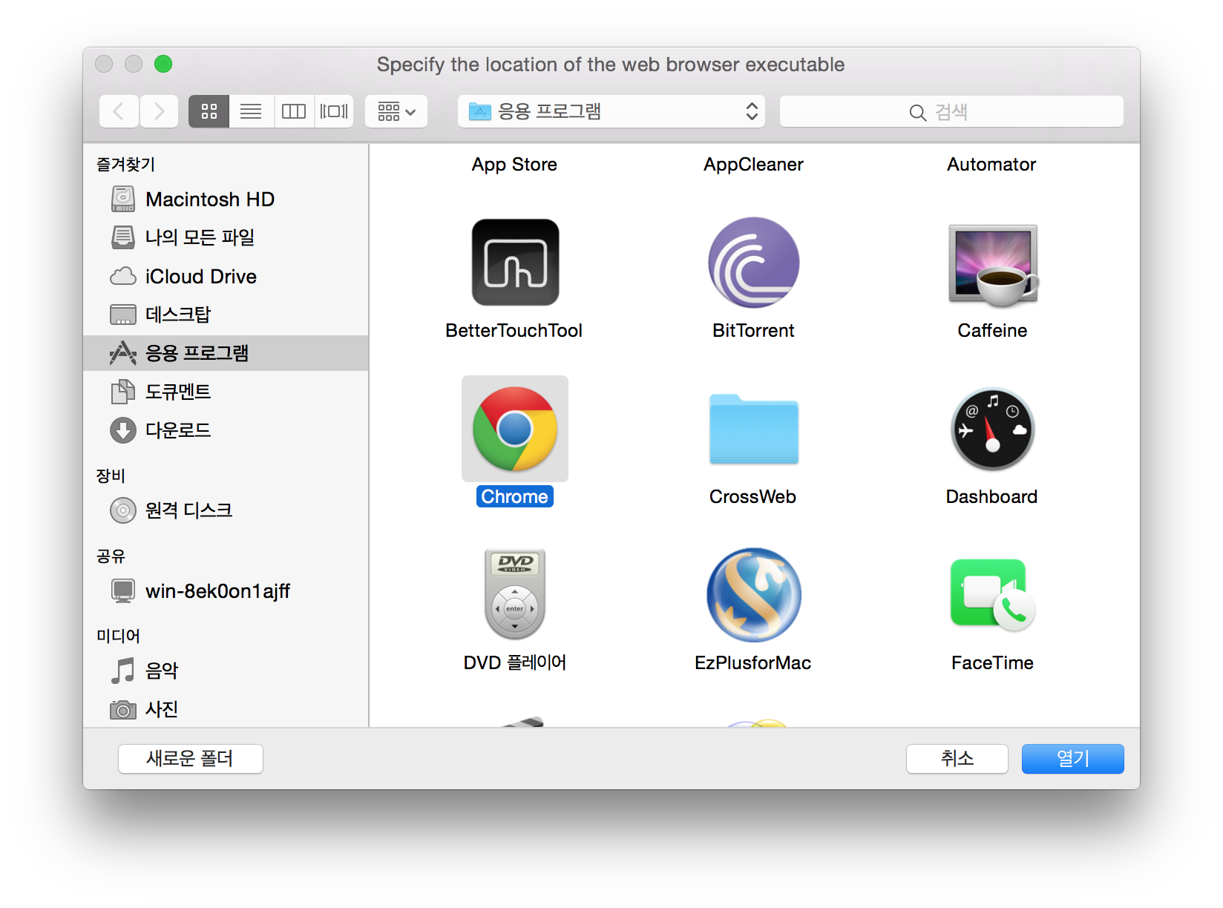Open 음악 media in sidebar
Viewport: 1223px width, 908px height.
(x=226, y=671)
